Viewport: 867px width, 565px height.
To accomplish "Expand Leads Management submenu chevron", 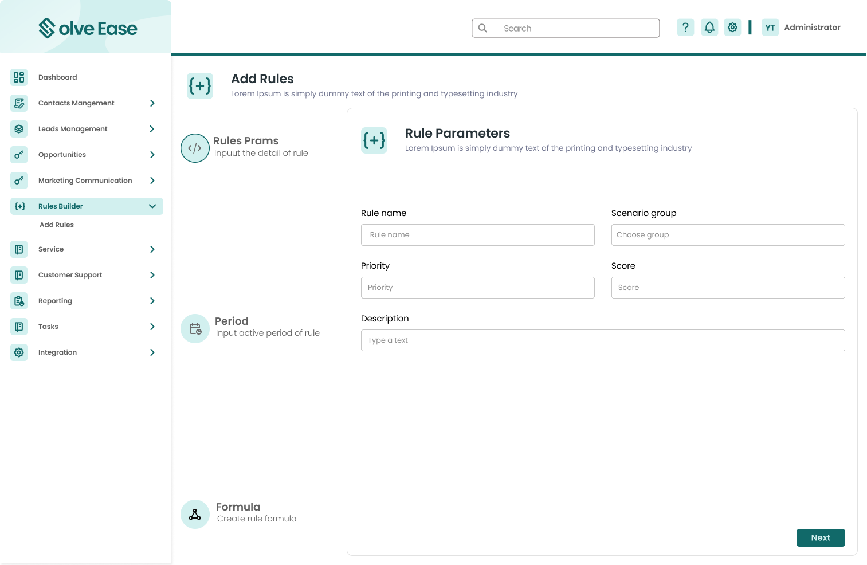I will [x=152, y=129].
